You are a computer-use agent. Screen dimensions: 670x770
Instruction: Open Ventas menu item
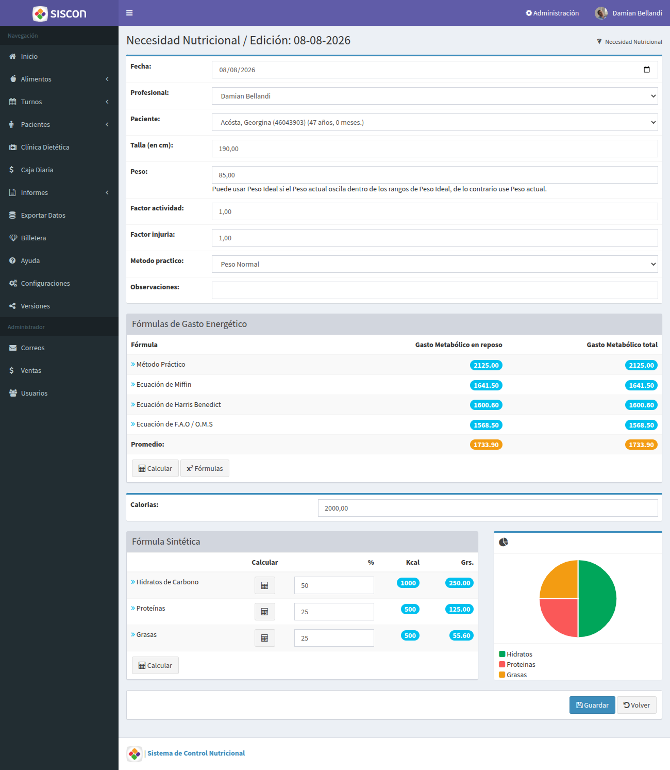pyautogui.click(x=59, y=370)
